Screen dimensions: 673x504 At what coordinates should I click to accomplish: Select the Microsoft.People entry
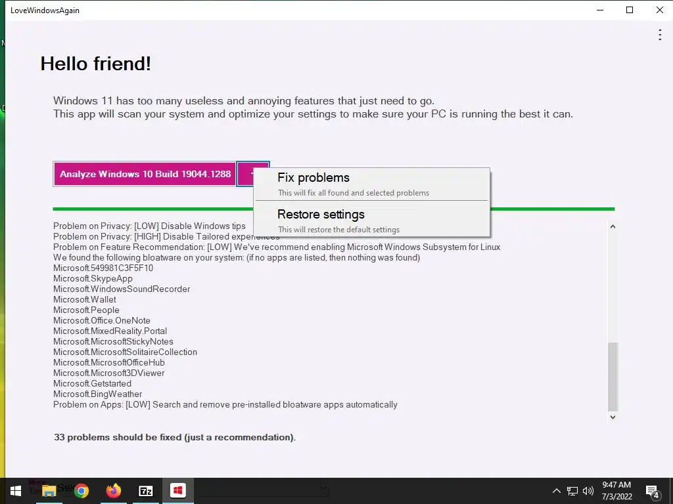point(86,310)
